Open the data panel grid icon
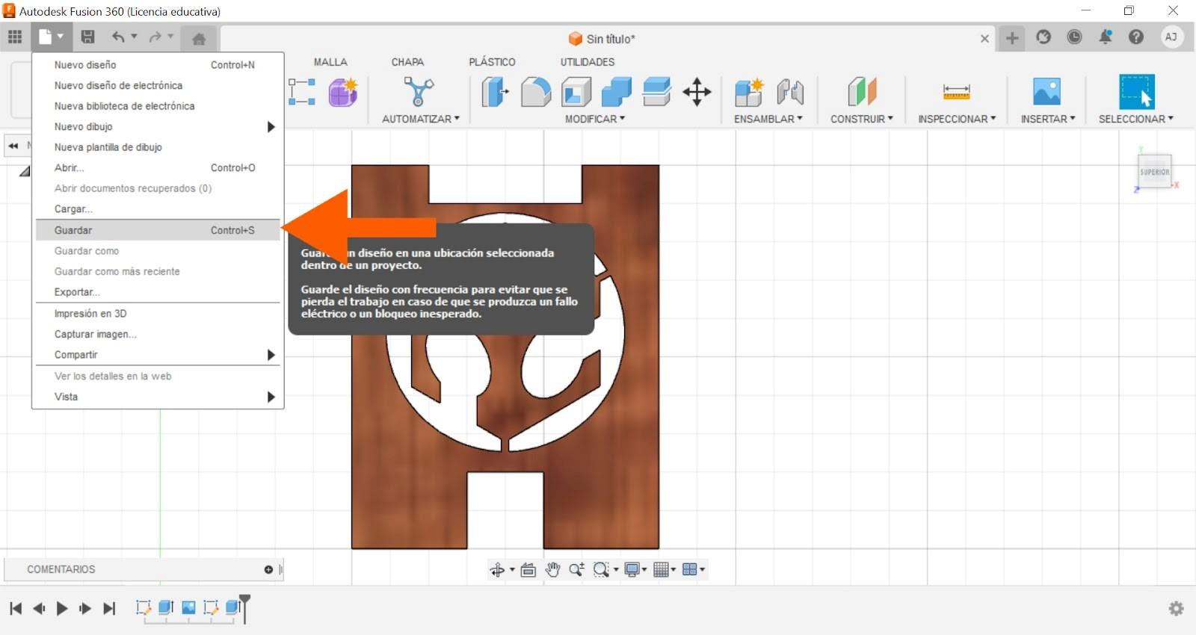The height and width of the screenshot is (635, 1196). click(x=15, y=37)
